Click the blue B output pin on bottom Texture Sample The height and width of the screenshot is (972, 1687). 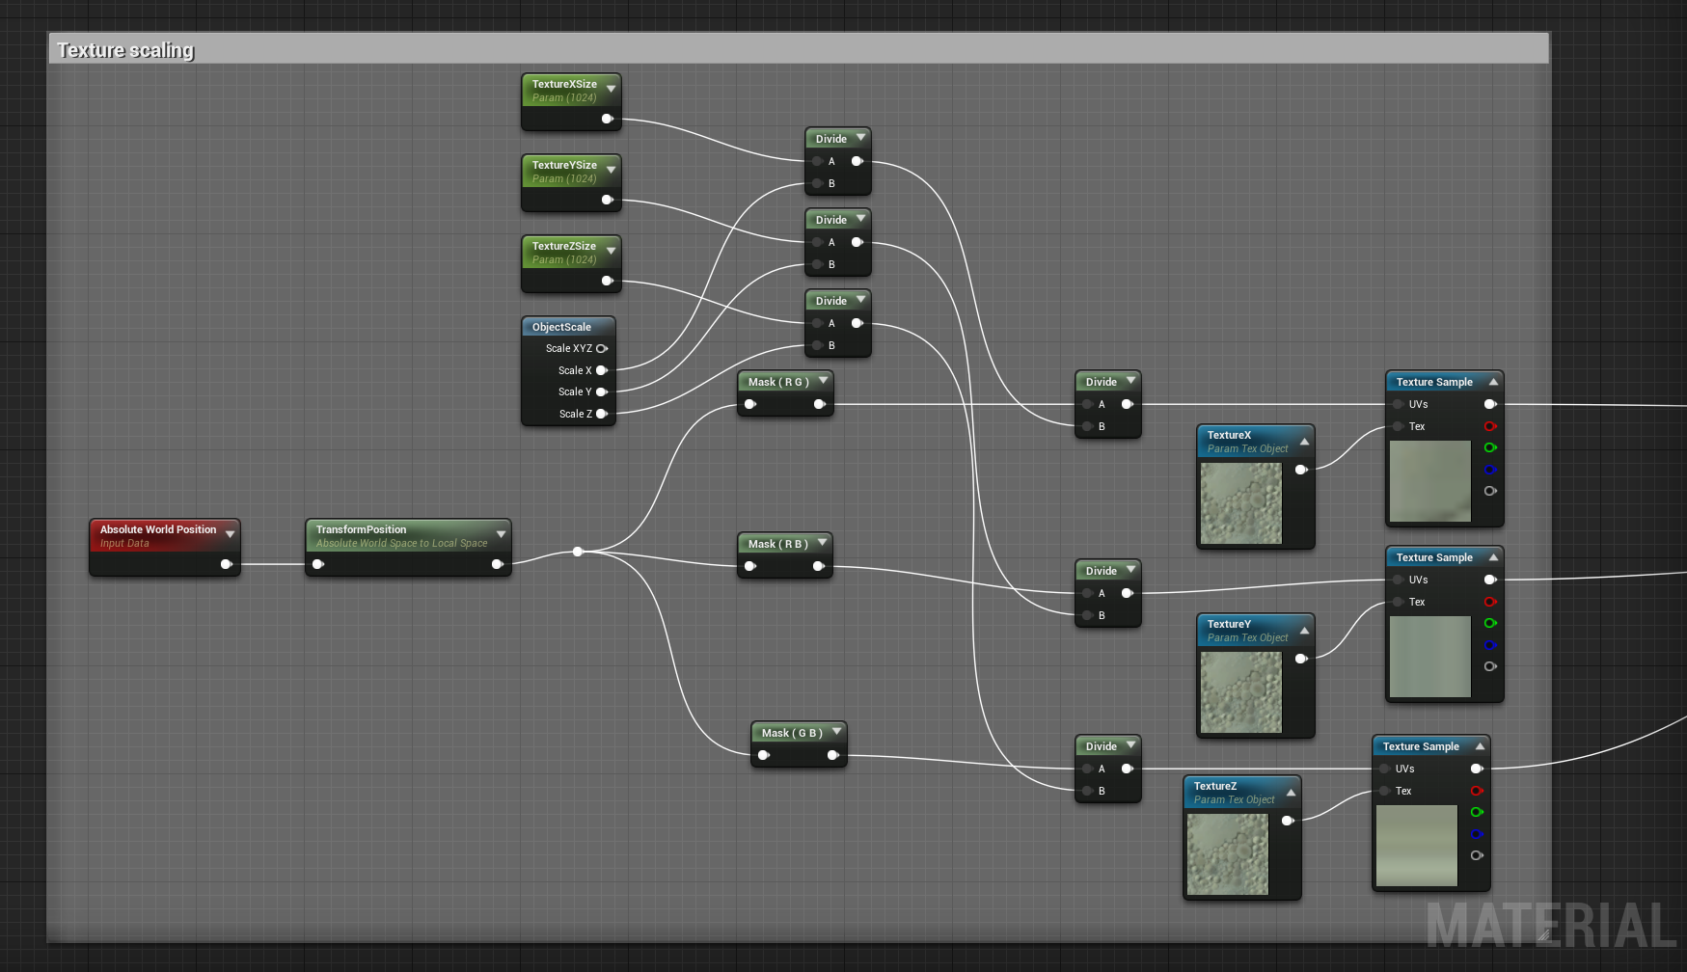pyautogui.click(x=1477, y=834)
